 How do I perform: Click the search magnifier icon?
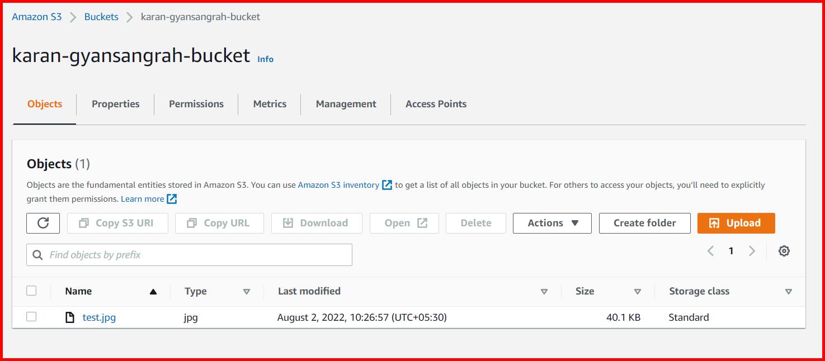(x=37, y=254)
